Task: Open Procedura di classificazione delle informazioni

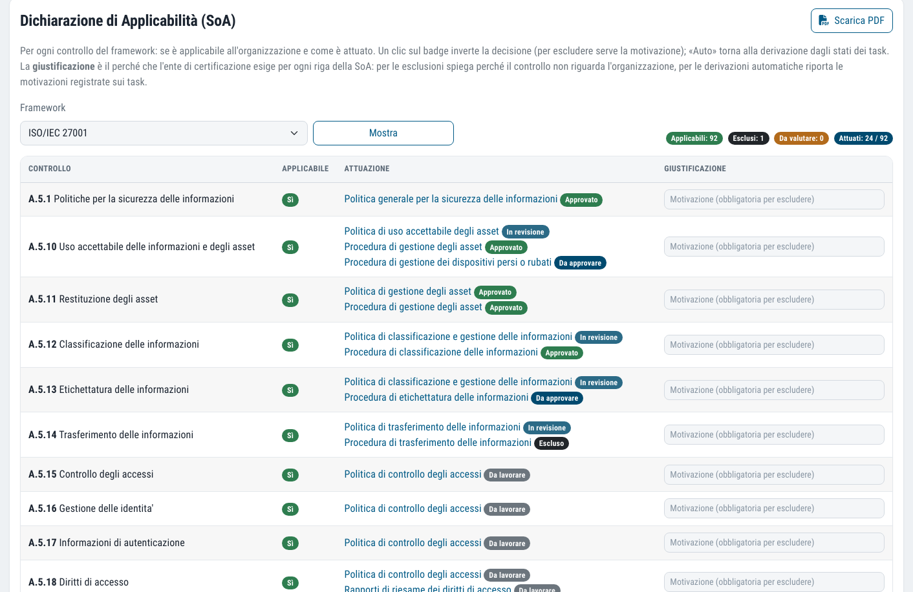Action: 441,352
